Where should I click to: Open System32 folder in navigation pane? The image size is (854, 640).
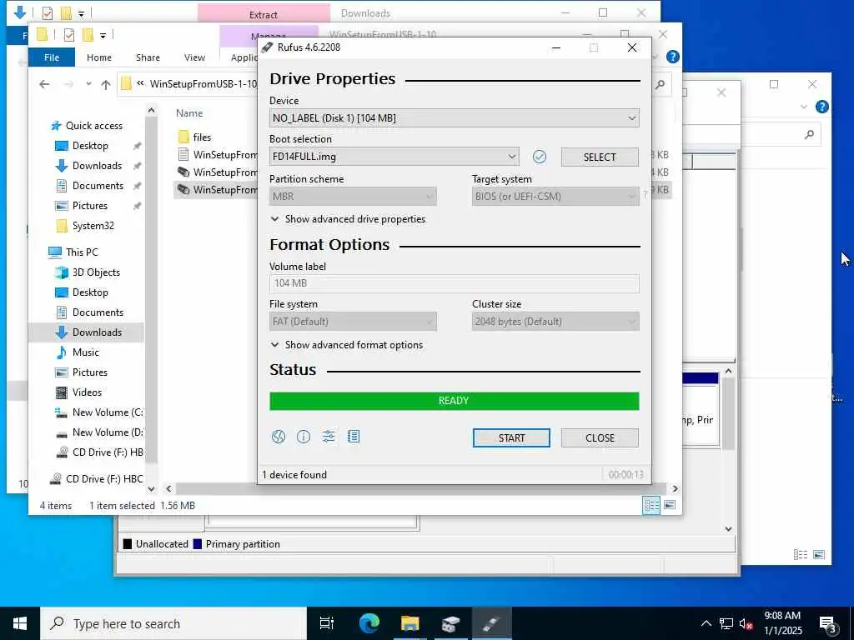point(93,226)
